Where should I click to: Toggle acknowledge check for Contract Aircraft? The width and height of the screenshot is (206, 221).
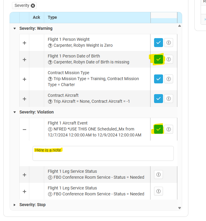(x=159, y=99)
